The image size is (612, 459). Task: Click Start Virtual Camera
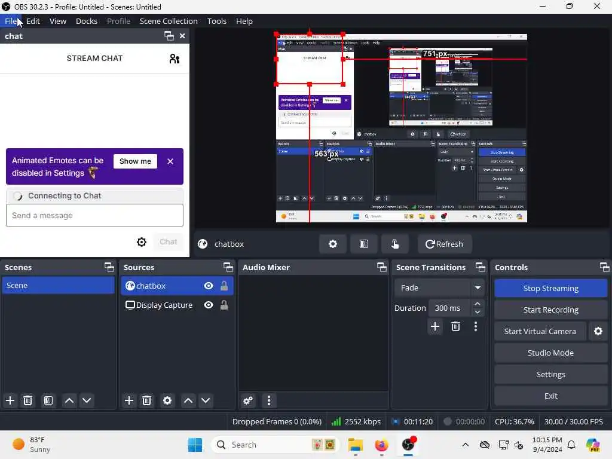pyautogui.click(x=540, y=331)
